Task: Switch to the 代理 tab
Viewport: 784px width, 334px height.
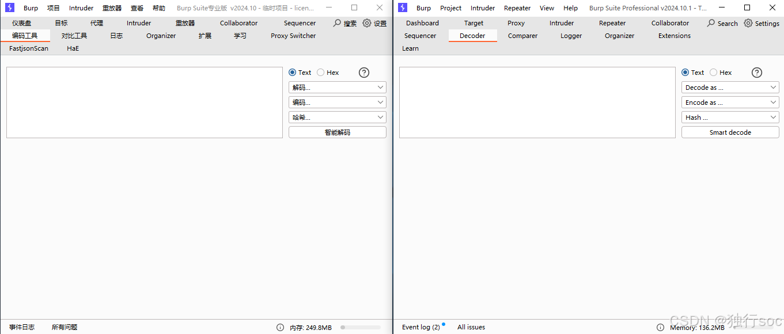Action: point(97,23)
